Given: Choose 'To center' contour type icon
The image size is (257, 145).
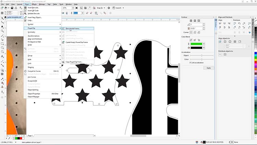Looking at the screenshot, I should click(191, 21).
